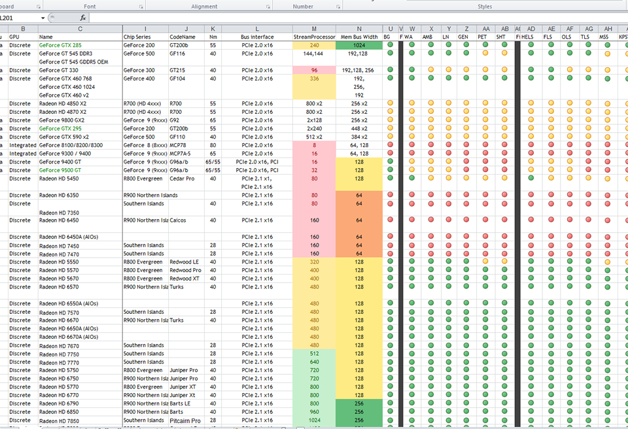Screen dimensions: 628x429
Task: Click yellow FLS indicator in GeForce GTX 295 row
Action: click(551, 128)
